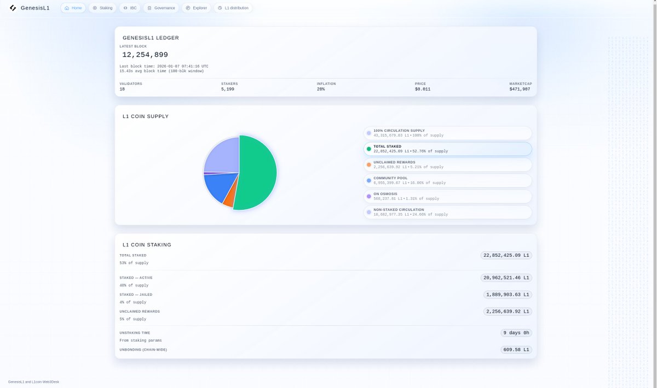Click the price value $0.011
Viewport: 657px width, 388px height.
coord(423,89)
